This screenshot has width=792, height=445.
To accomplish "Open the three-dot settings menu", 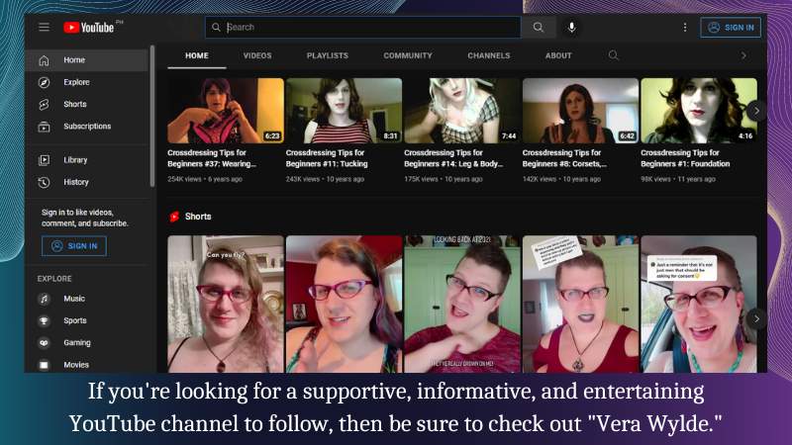I will [684, 28].
